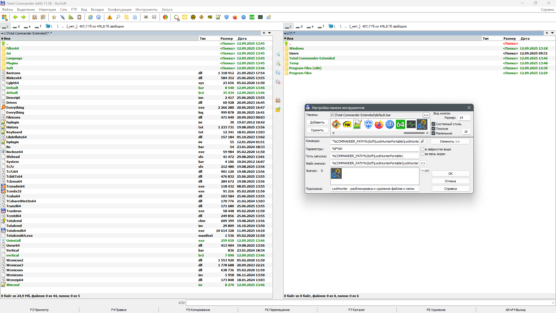Click the >> button next to Файл значка
Screen dimensions: 556x313
423,163
